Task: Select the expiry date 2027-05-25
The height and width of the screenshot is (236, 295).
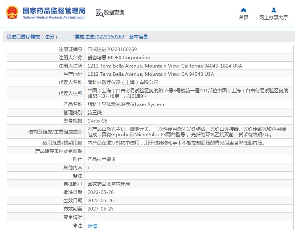Action: (101, 209)
